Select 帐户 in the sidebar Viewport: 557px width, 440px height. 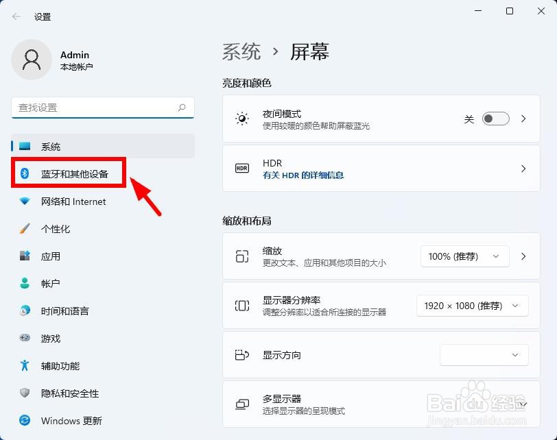click(103, 283)
